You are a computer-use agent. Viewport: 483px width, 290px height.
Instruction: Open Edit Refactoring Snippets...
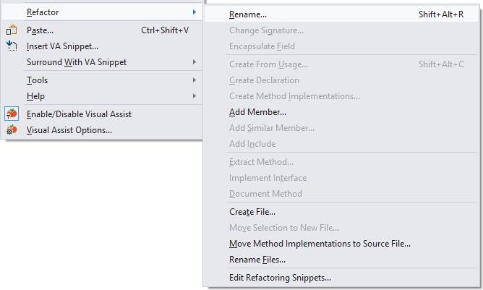coord(280,278)
